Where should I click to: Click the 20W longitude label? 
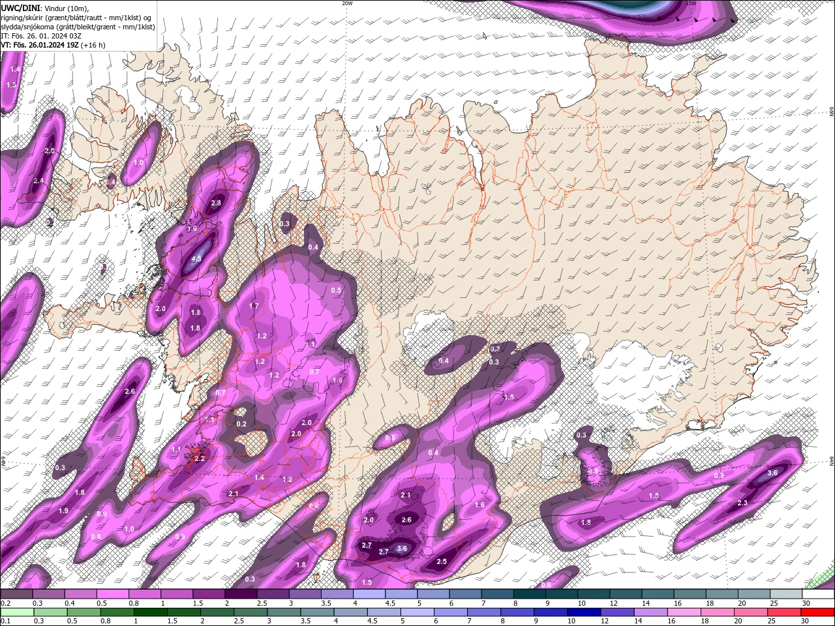347,3
